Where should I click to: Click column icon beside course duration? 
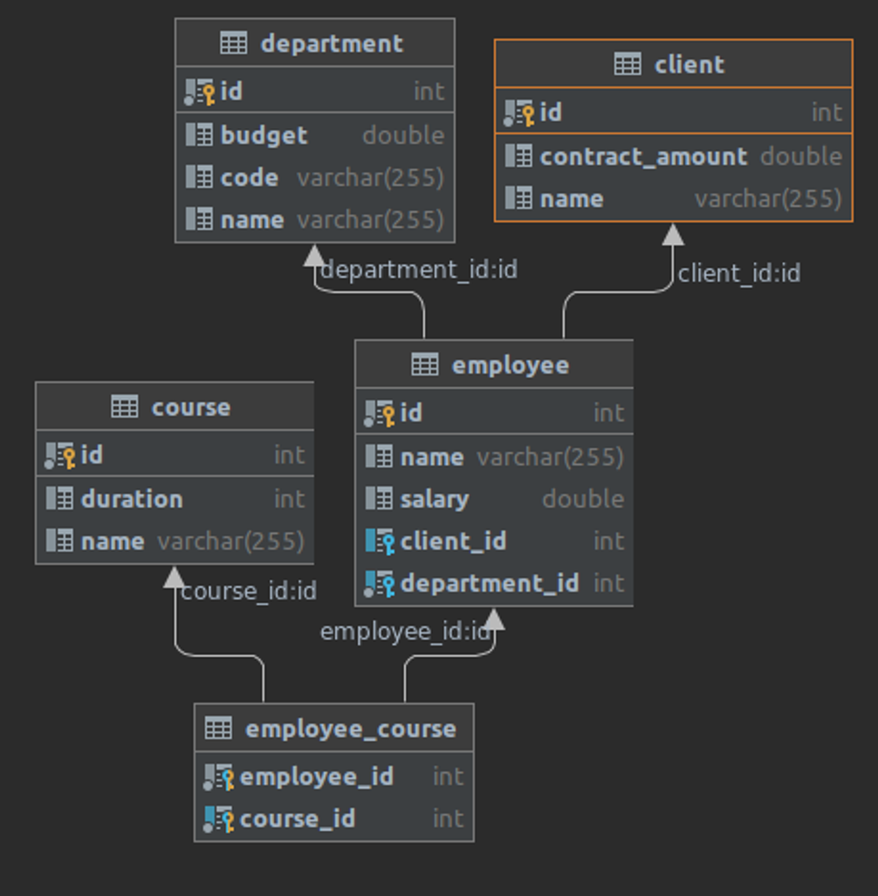[60, 499]
